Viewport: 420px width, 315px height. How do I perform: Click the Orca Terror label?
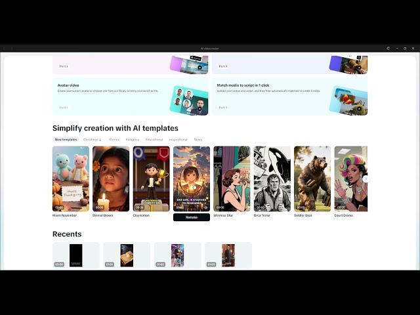[262, 215]
